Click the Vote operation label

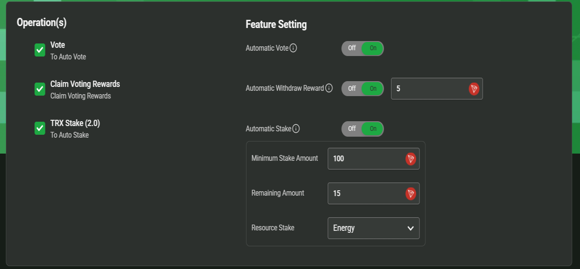pos(58,45)
